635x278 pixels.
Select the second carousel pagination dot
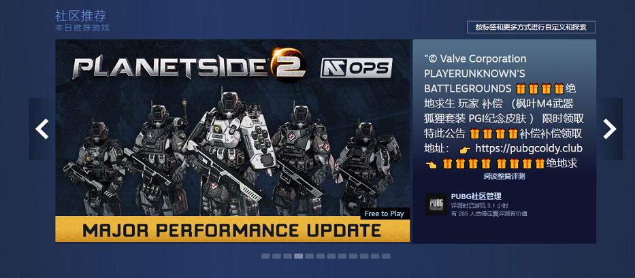coord(276,256)
